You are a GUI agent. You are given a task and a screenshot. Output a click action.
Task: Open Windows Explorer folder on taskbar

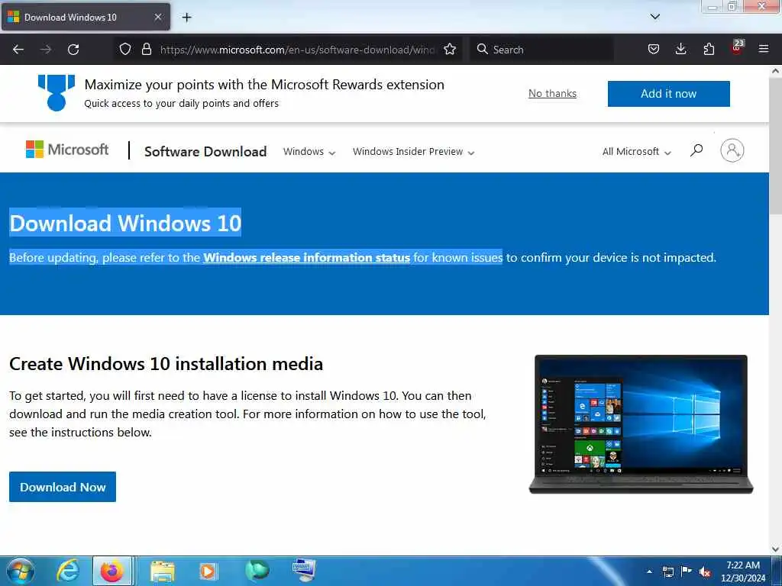coord(162,571)
